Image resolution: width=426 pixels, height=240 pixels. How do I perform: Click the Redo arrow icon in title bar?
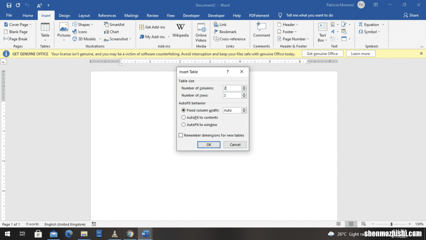[x=18, y=5]
